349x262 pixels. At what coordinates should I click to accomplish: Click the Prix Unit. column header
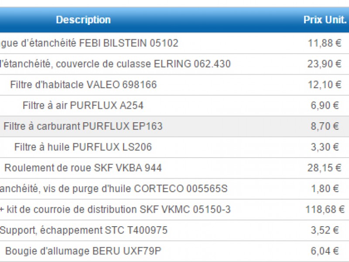pyautogui.click(x=325, y=20)
